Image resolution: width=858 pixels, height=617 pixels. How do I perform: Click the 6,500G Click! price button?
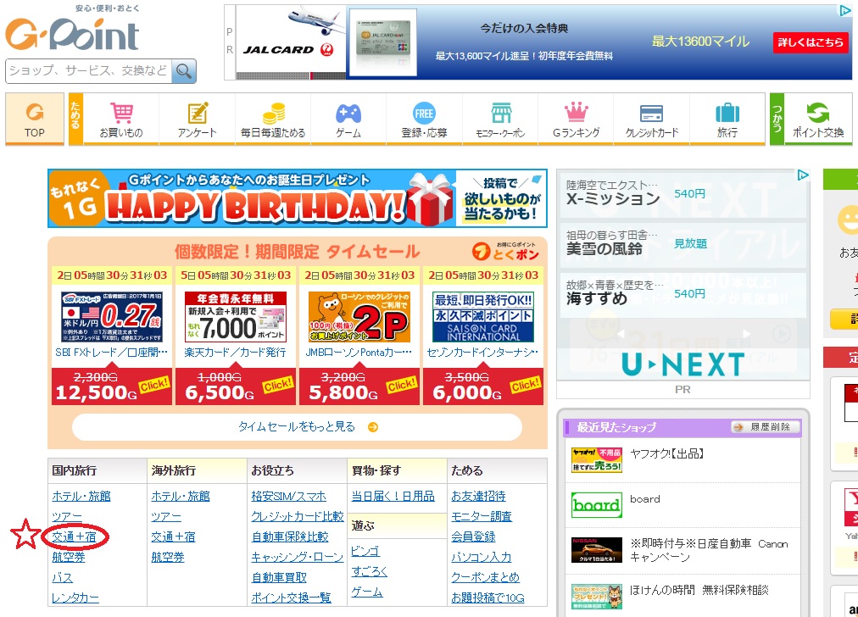(x=236, y=386)
